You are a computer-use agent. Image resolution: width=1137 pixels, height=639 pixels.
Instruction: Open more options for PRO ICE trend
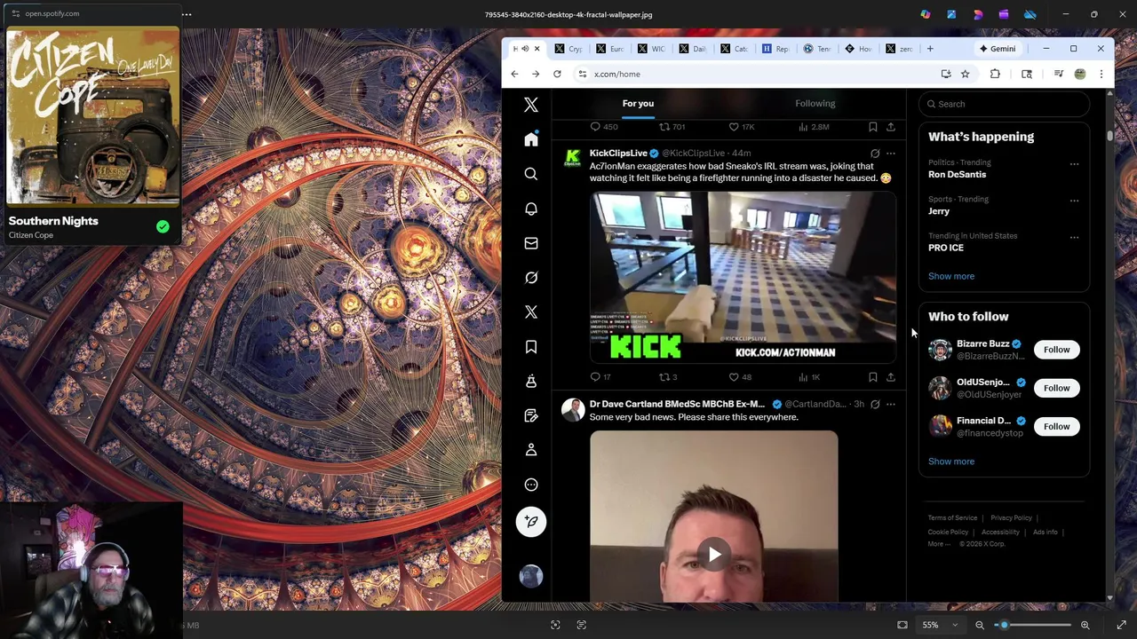1074,237
